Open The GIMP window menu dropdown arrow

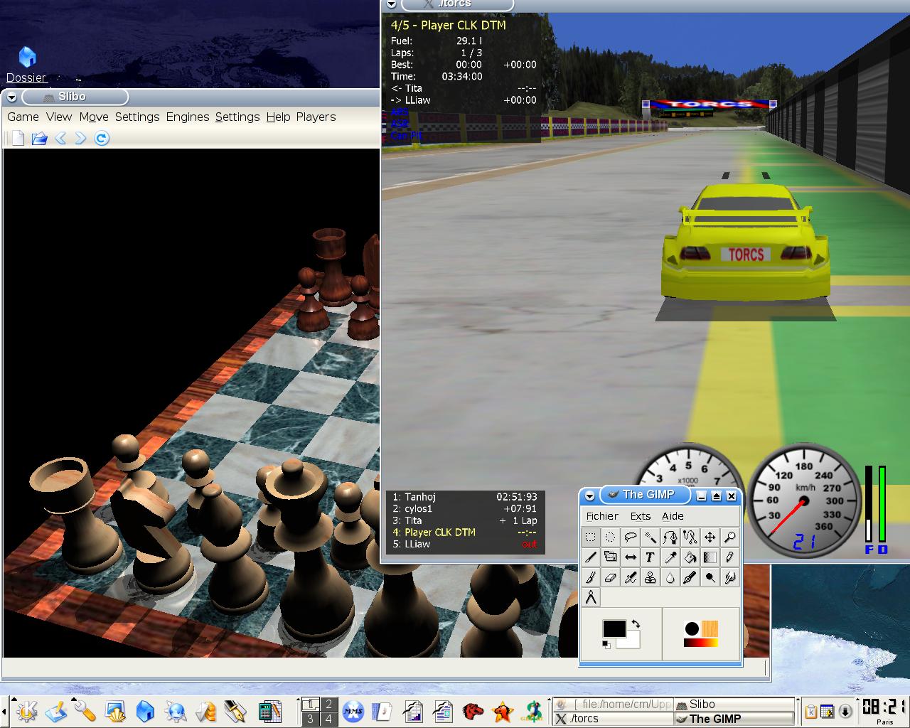(x=589, y=496)
